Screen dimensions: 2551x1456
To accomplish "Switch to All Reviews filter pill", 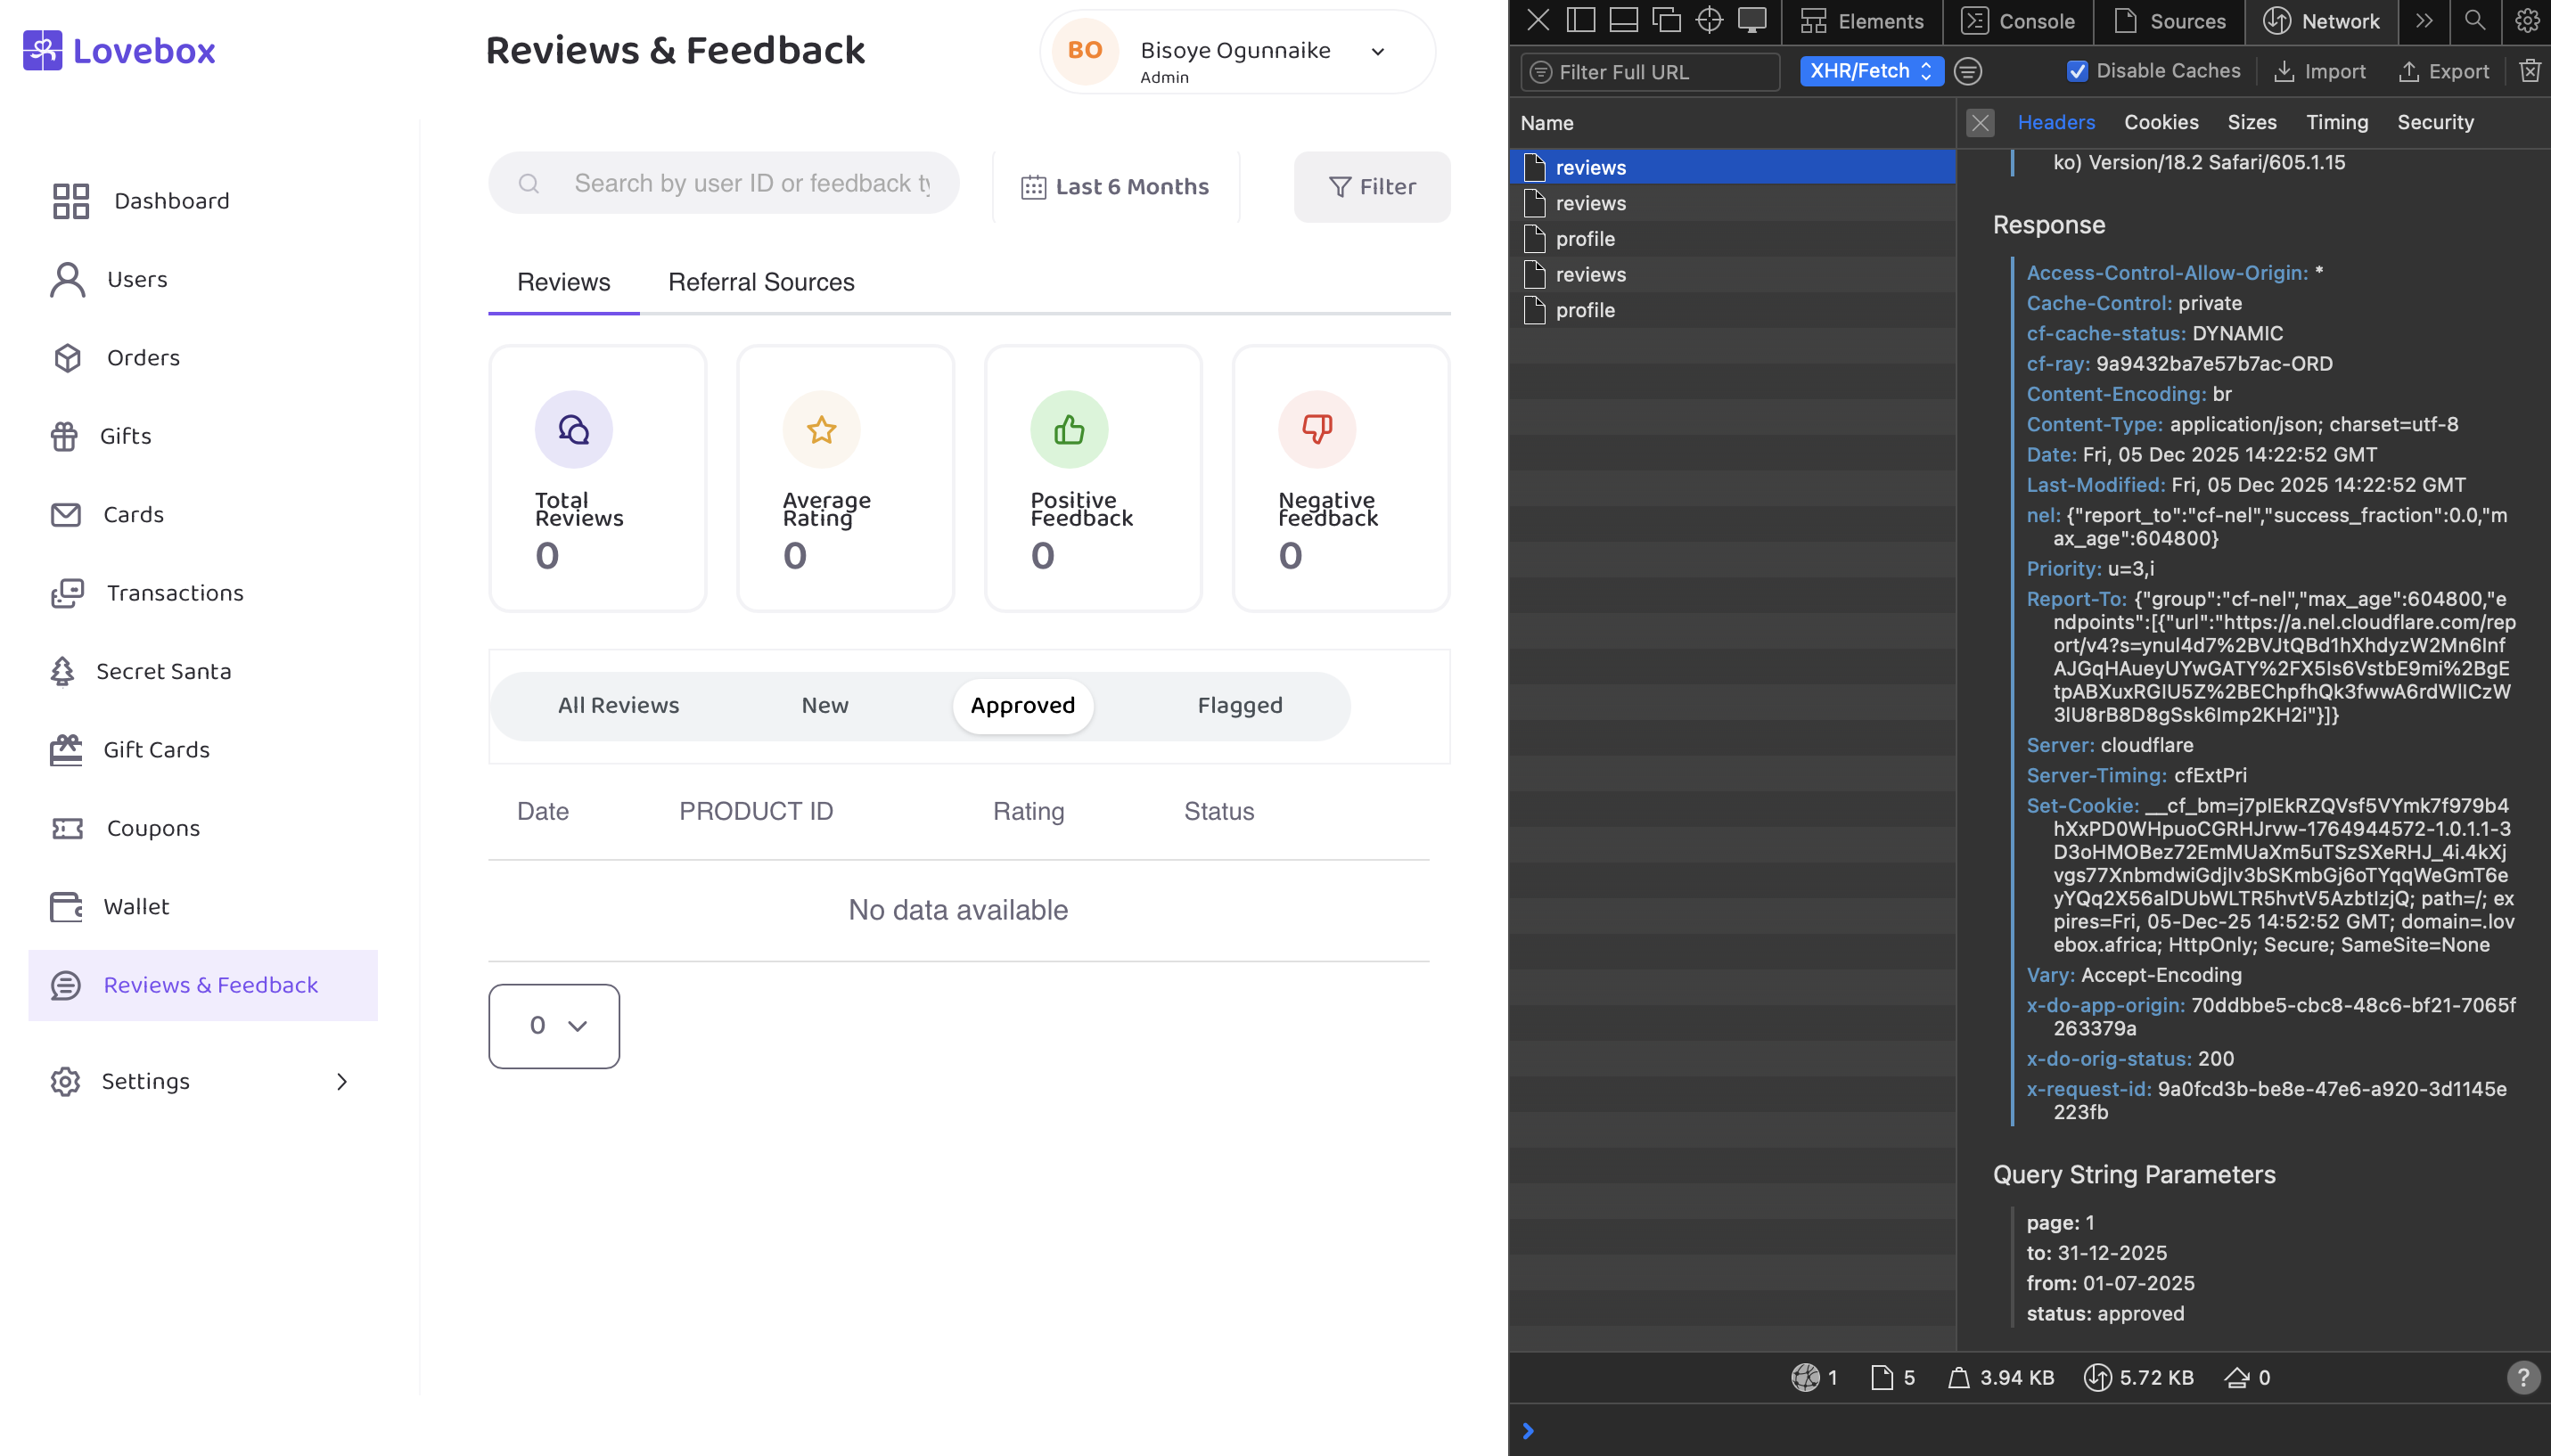I will tap(618, 706).
